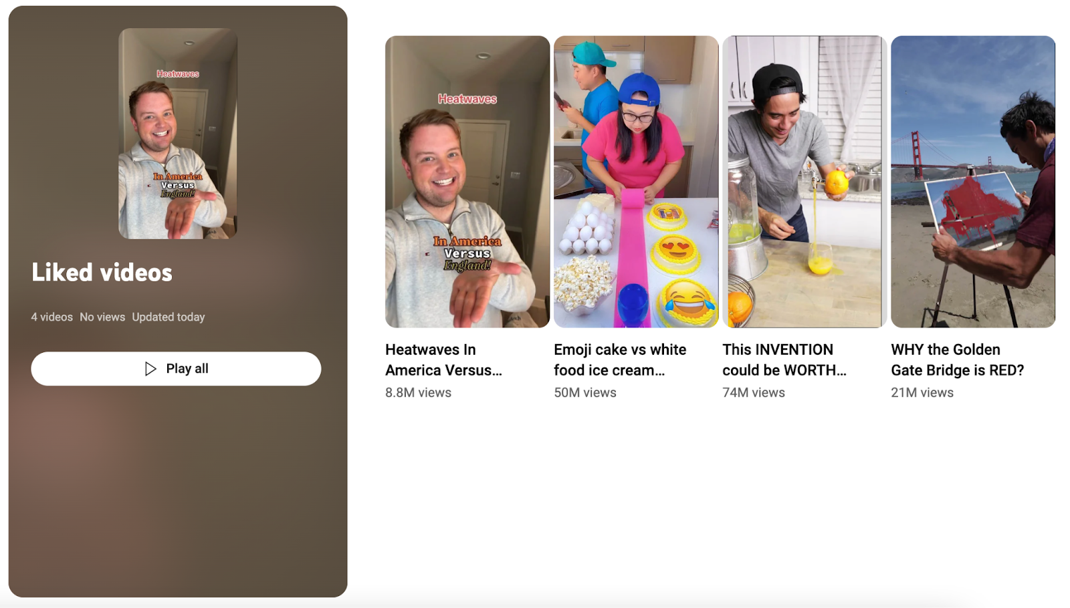1070x608 pixels.
Task: Click the '50M views' text
Action: pyautogui.click(x=585, y=393)
